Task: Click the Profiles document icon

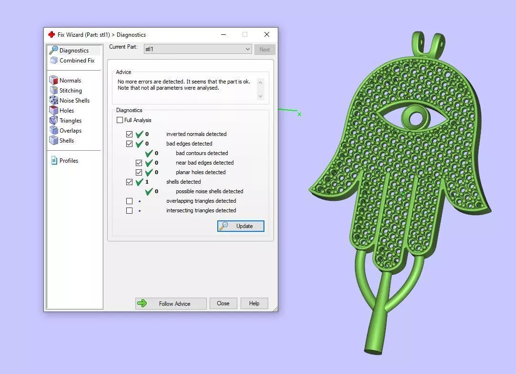Action: 54,160
